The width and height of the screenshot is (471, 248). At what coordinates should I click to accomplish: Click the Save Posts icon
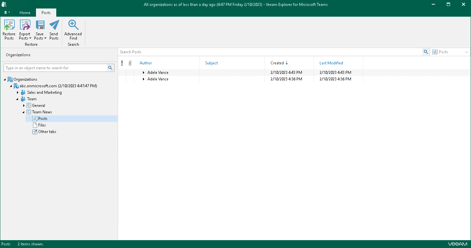point(40,25)
